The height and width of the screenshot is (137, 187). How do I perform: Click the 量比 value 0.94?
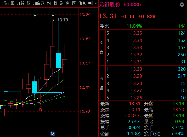180,122
